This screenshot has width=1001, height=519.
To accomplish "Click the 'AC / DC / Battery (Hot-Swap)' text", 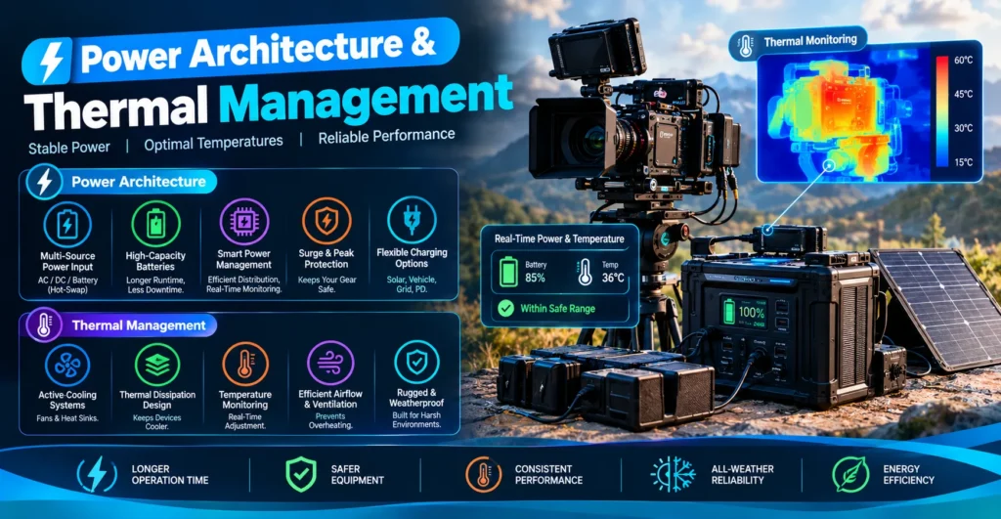I will coord(67,284).
